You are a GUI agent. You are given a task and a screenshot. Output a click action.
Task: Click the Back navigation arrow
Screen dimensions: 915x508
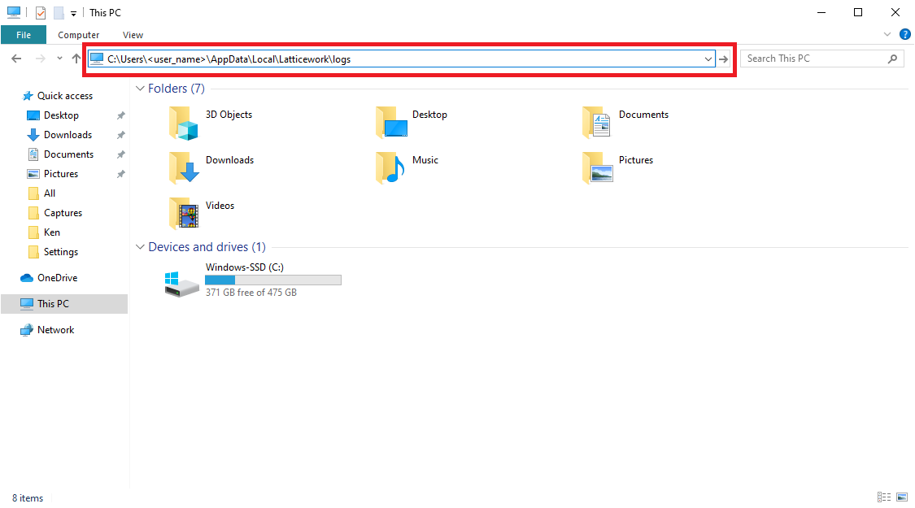tap(16, 59)
